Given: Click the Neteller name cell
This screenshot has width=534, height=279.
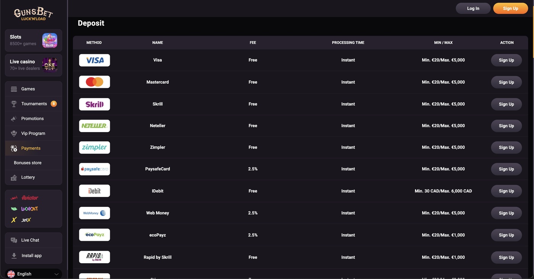Looking at the screenshot, I should tap(158, 126).
